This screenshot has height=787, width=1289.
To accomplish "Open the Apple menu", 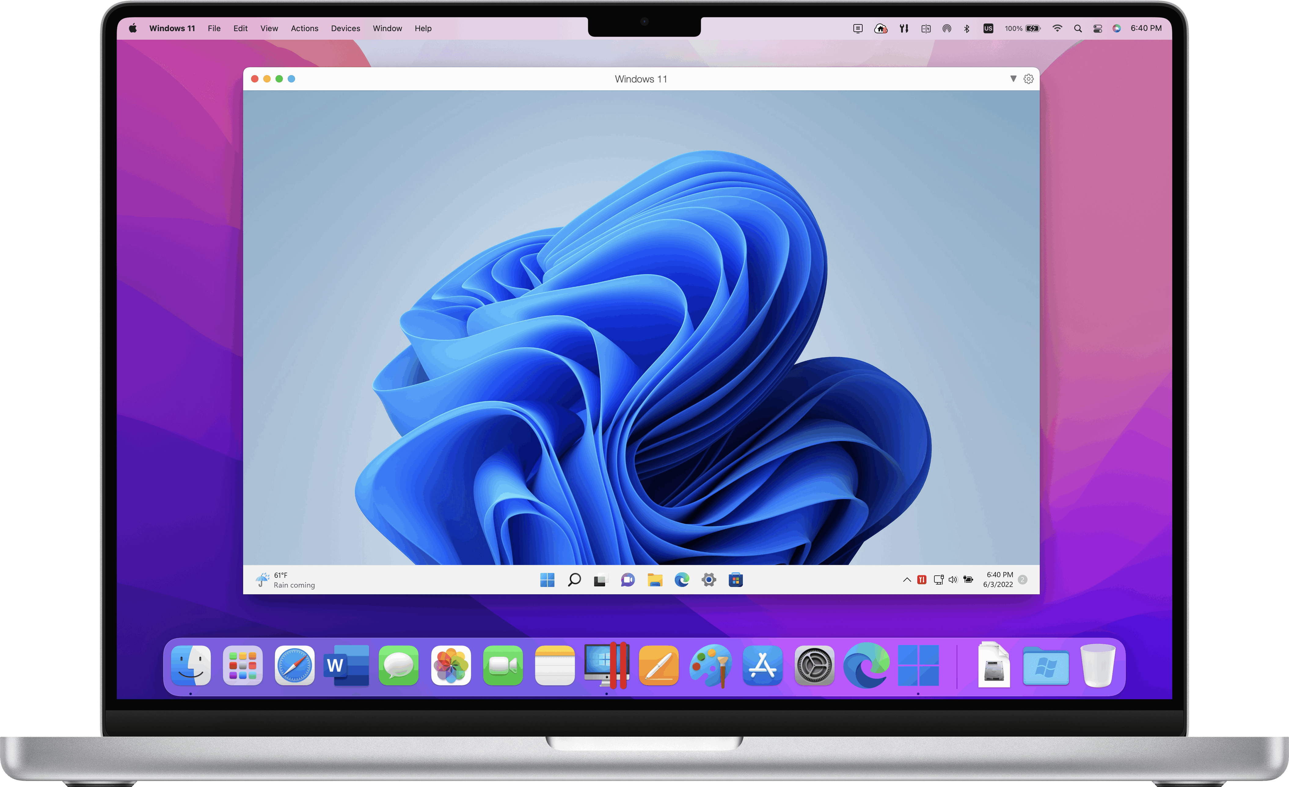I will 133,28.
